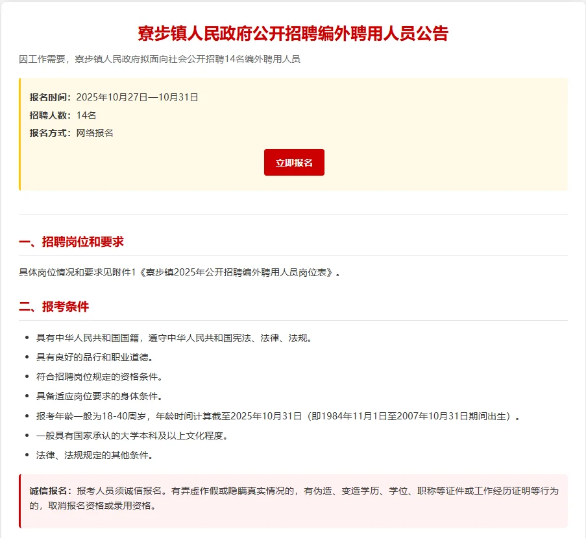Click the heading 一、招聘岗位和要求
586x538 pixels.
(71, 242)
